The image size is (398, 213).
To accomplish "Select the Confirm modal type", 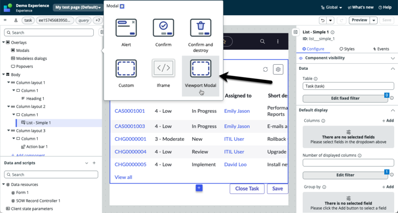I will coord(163,32).
